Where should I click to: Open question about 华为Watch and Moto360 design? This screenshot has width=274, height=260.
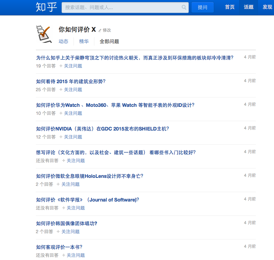pyautogui.click(x=115, y=105)
